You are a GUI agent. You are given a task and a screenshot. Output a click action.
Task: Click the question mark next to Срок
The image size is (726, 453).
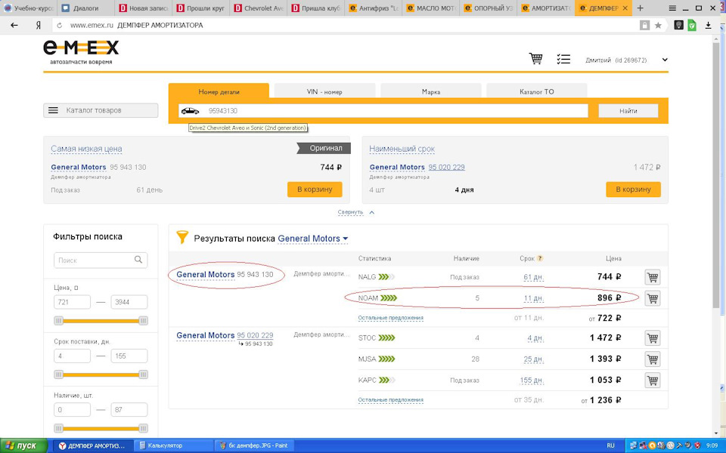pos(540,258)
